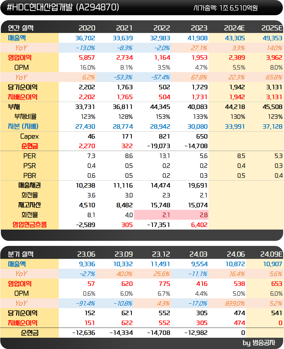Click the 2021 지배순이익 value 1,765

click(x=125, y=97)
